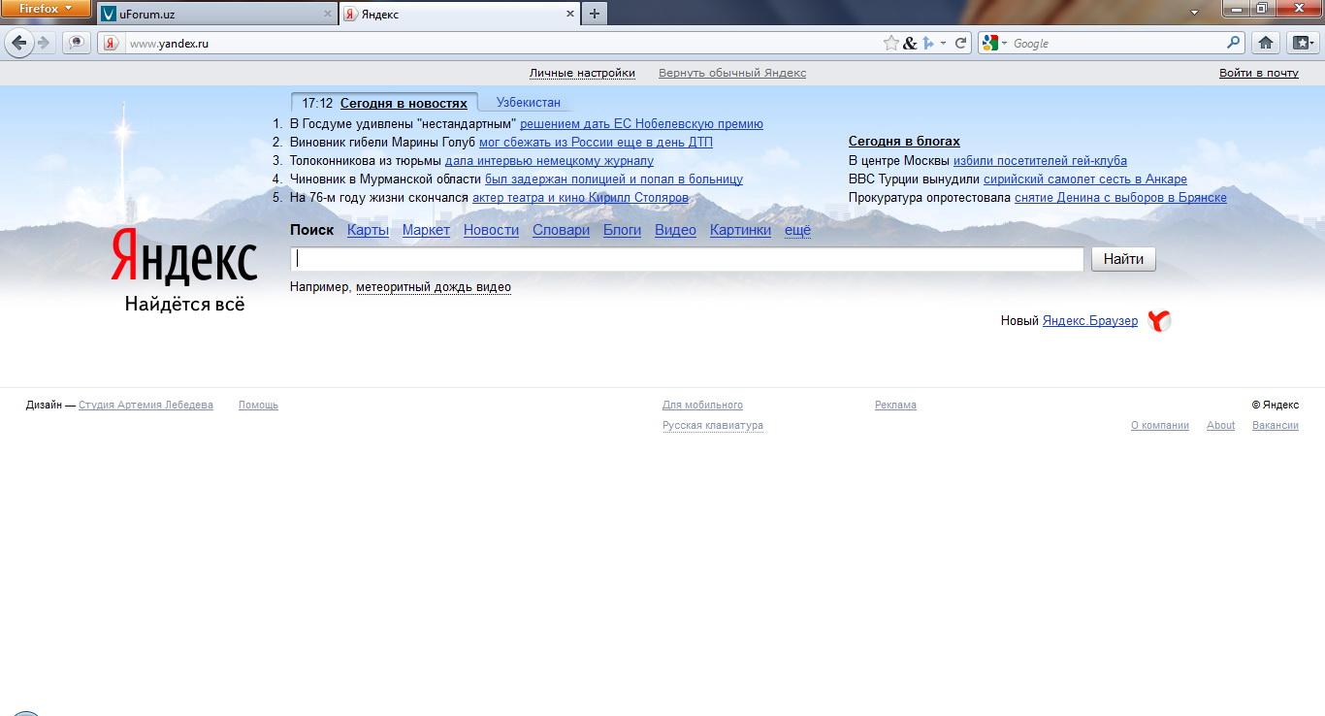Click the ampersand icon in address bar

(x=910, y=43)
